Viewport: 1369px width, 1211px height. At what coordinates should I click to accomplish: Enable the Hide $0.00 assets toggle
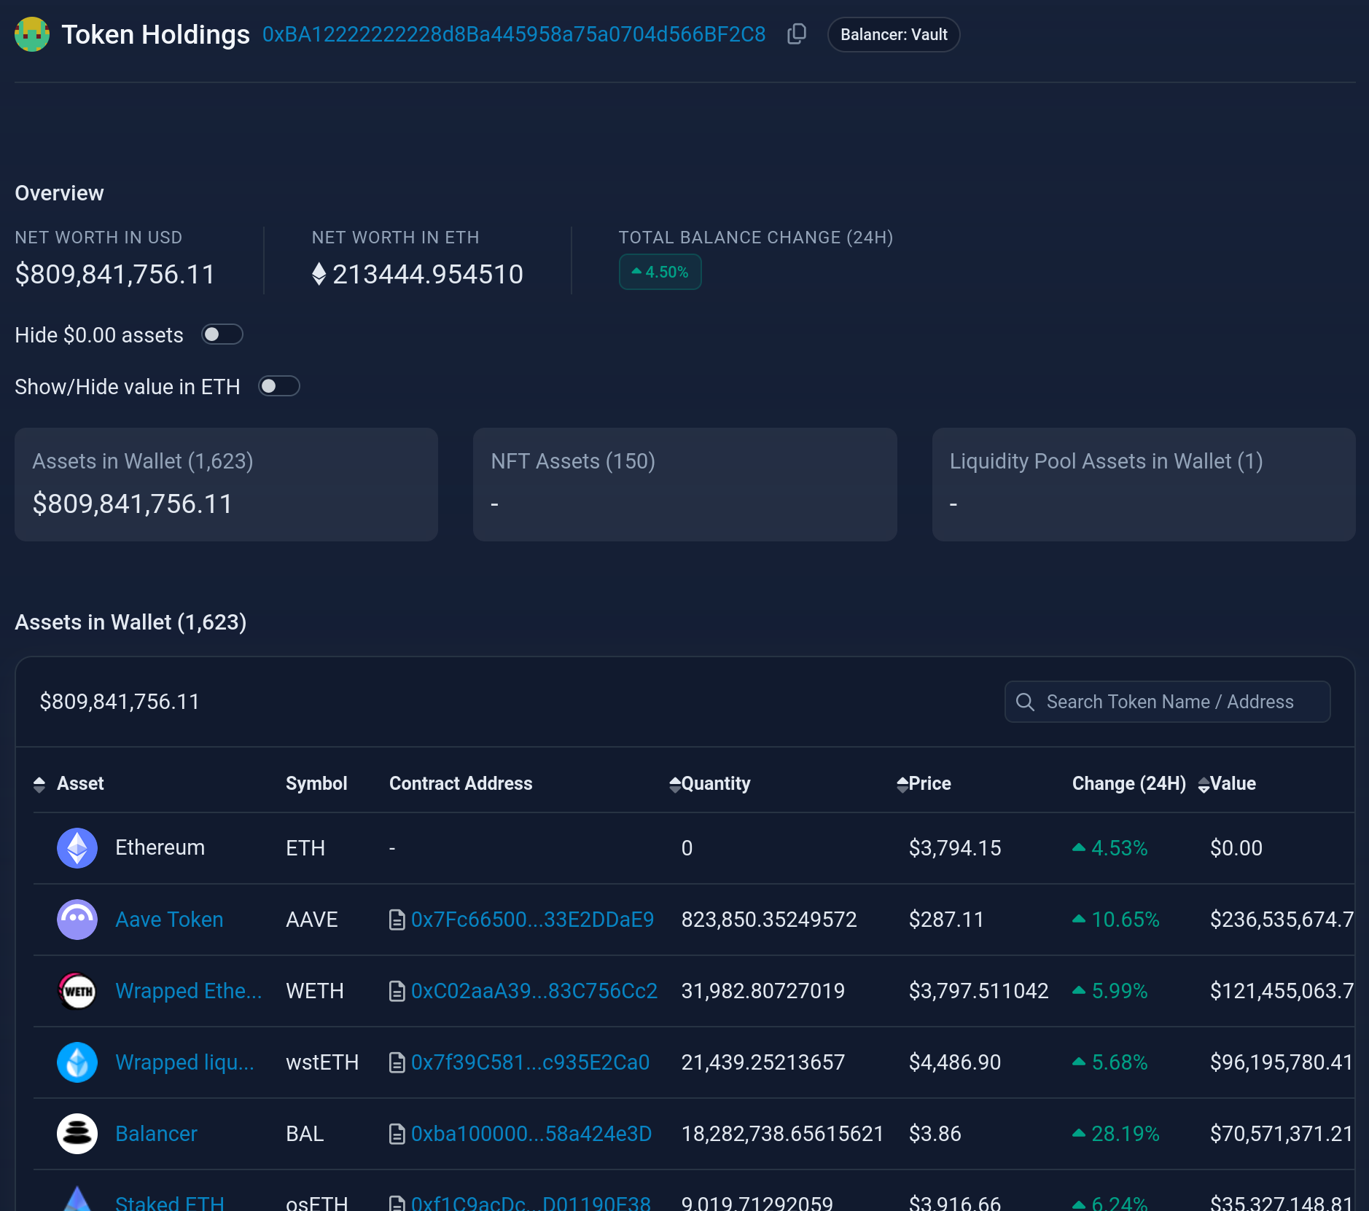click(x=222, y=334)
